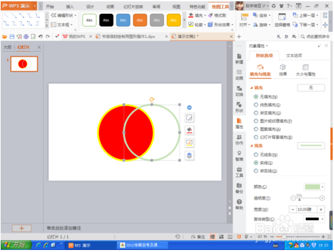Select the 图片或纹理填充(P) radio button
This screenshot has width=334, height=252.
[256, 121]
